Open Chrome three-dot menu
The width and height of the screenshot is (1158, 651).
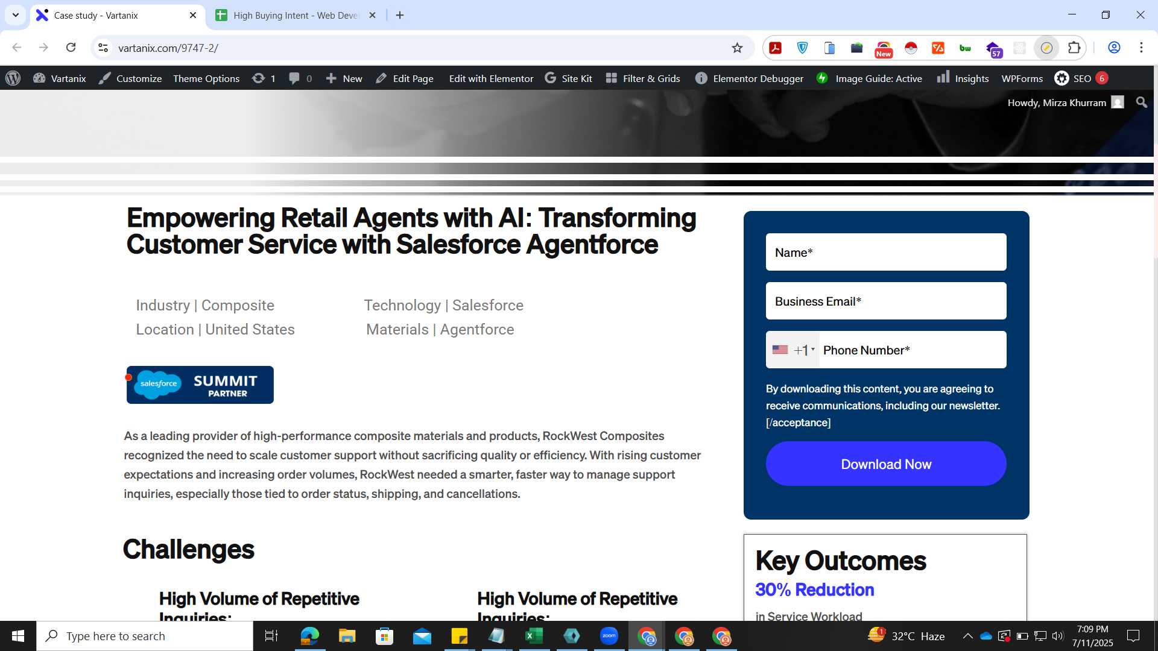tap(1141, 48)
